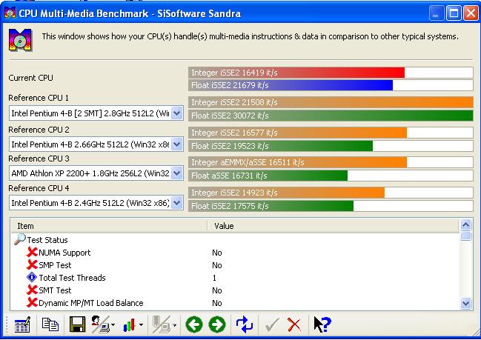Select the SMT Test row text
The height and width of the screenshot is (340, 481).
pos(55,290)
